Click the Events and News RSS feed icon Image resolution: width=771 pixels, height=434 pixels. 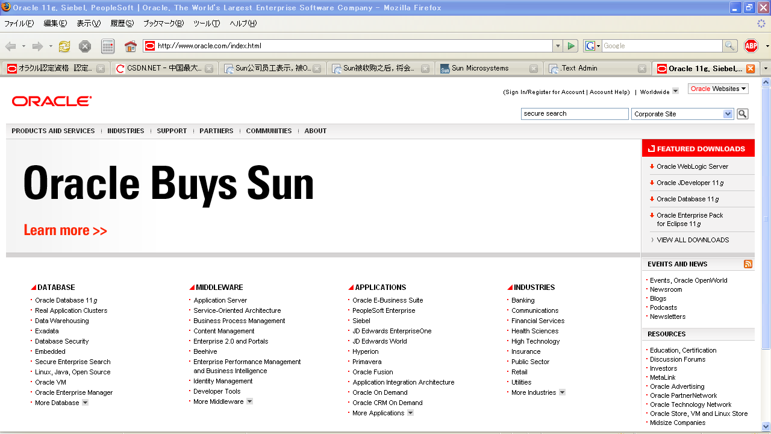(x=748, y=264)
